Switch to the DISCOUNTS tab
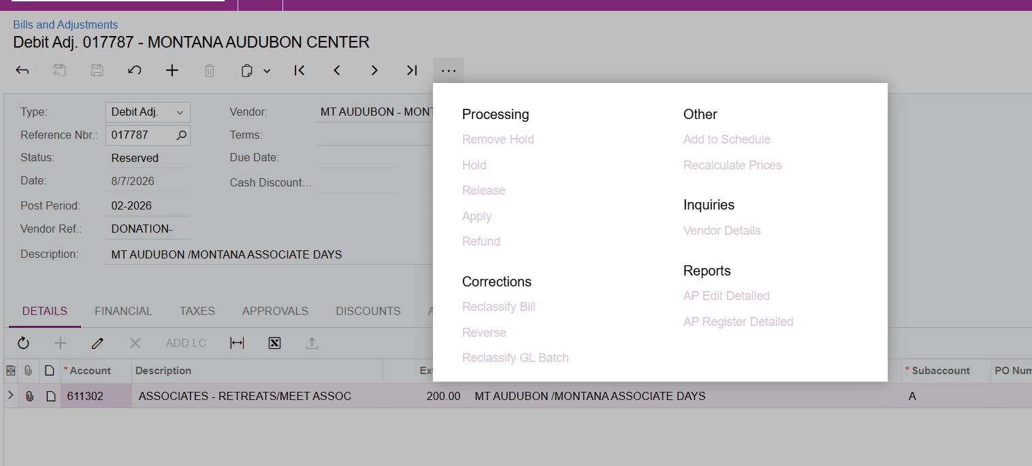 coord(368,311)
